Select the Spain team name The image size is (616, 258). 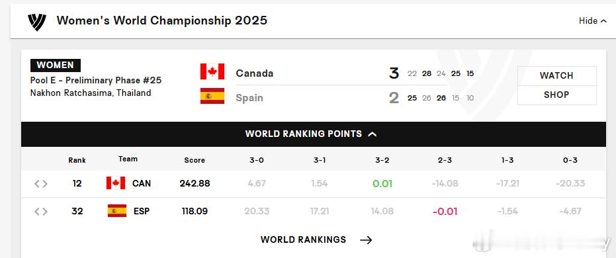[249, 98]
